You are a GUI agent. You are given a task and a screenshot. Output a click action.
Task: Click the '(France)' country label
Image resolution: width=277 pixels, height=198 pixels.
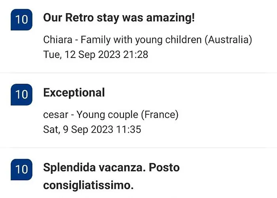(x=159, y=115)
